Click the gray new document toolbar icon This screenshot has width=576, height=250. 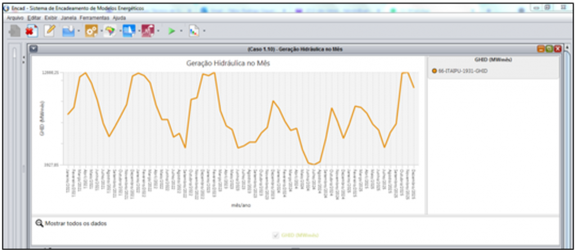point(15,31)
